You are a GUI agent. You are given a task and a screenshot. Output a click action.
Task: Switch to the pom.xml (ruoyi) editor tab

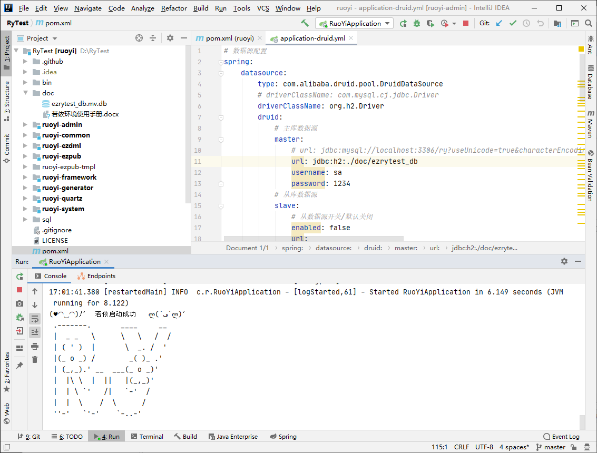[225, 38]
